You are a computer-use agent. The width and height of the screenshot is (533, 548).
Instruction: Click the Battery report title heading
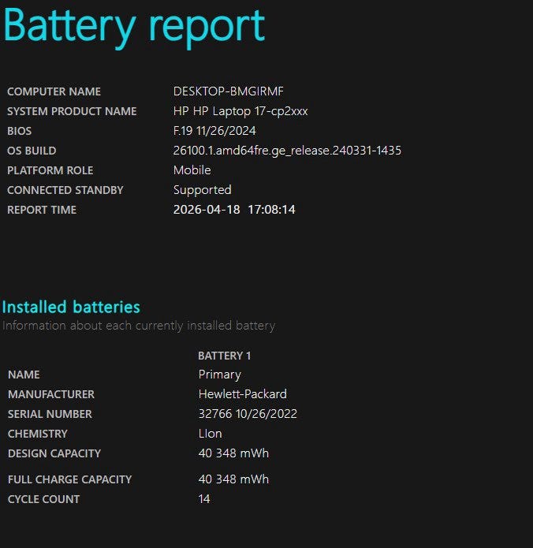[x=134, y=27]
